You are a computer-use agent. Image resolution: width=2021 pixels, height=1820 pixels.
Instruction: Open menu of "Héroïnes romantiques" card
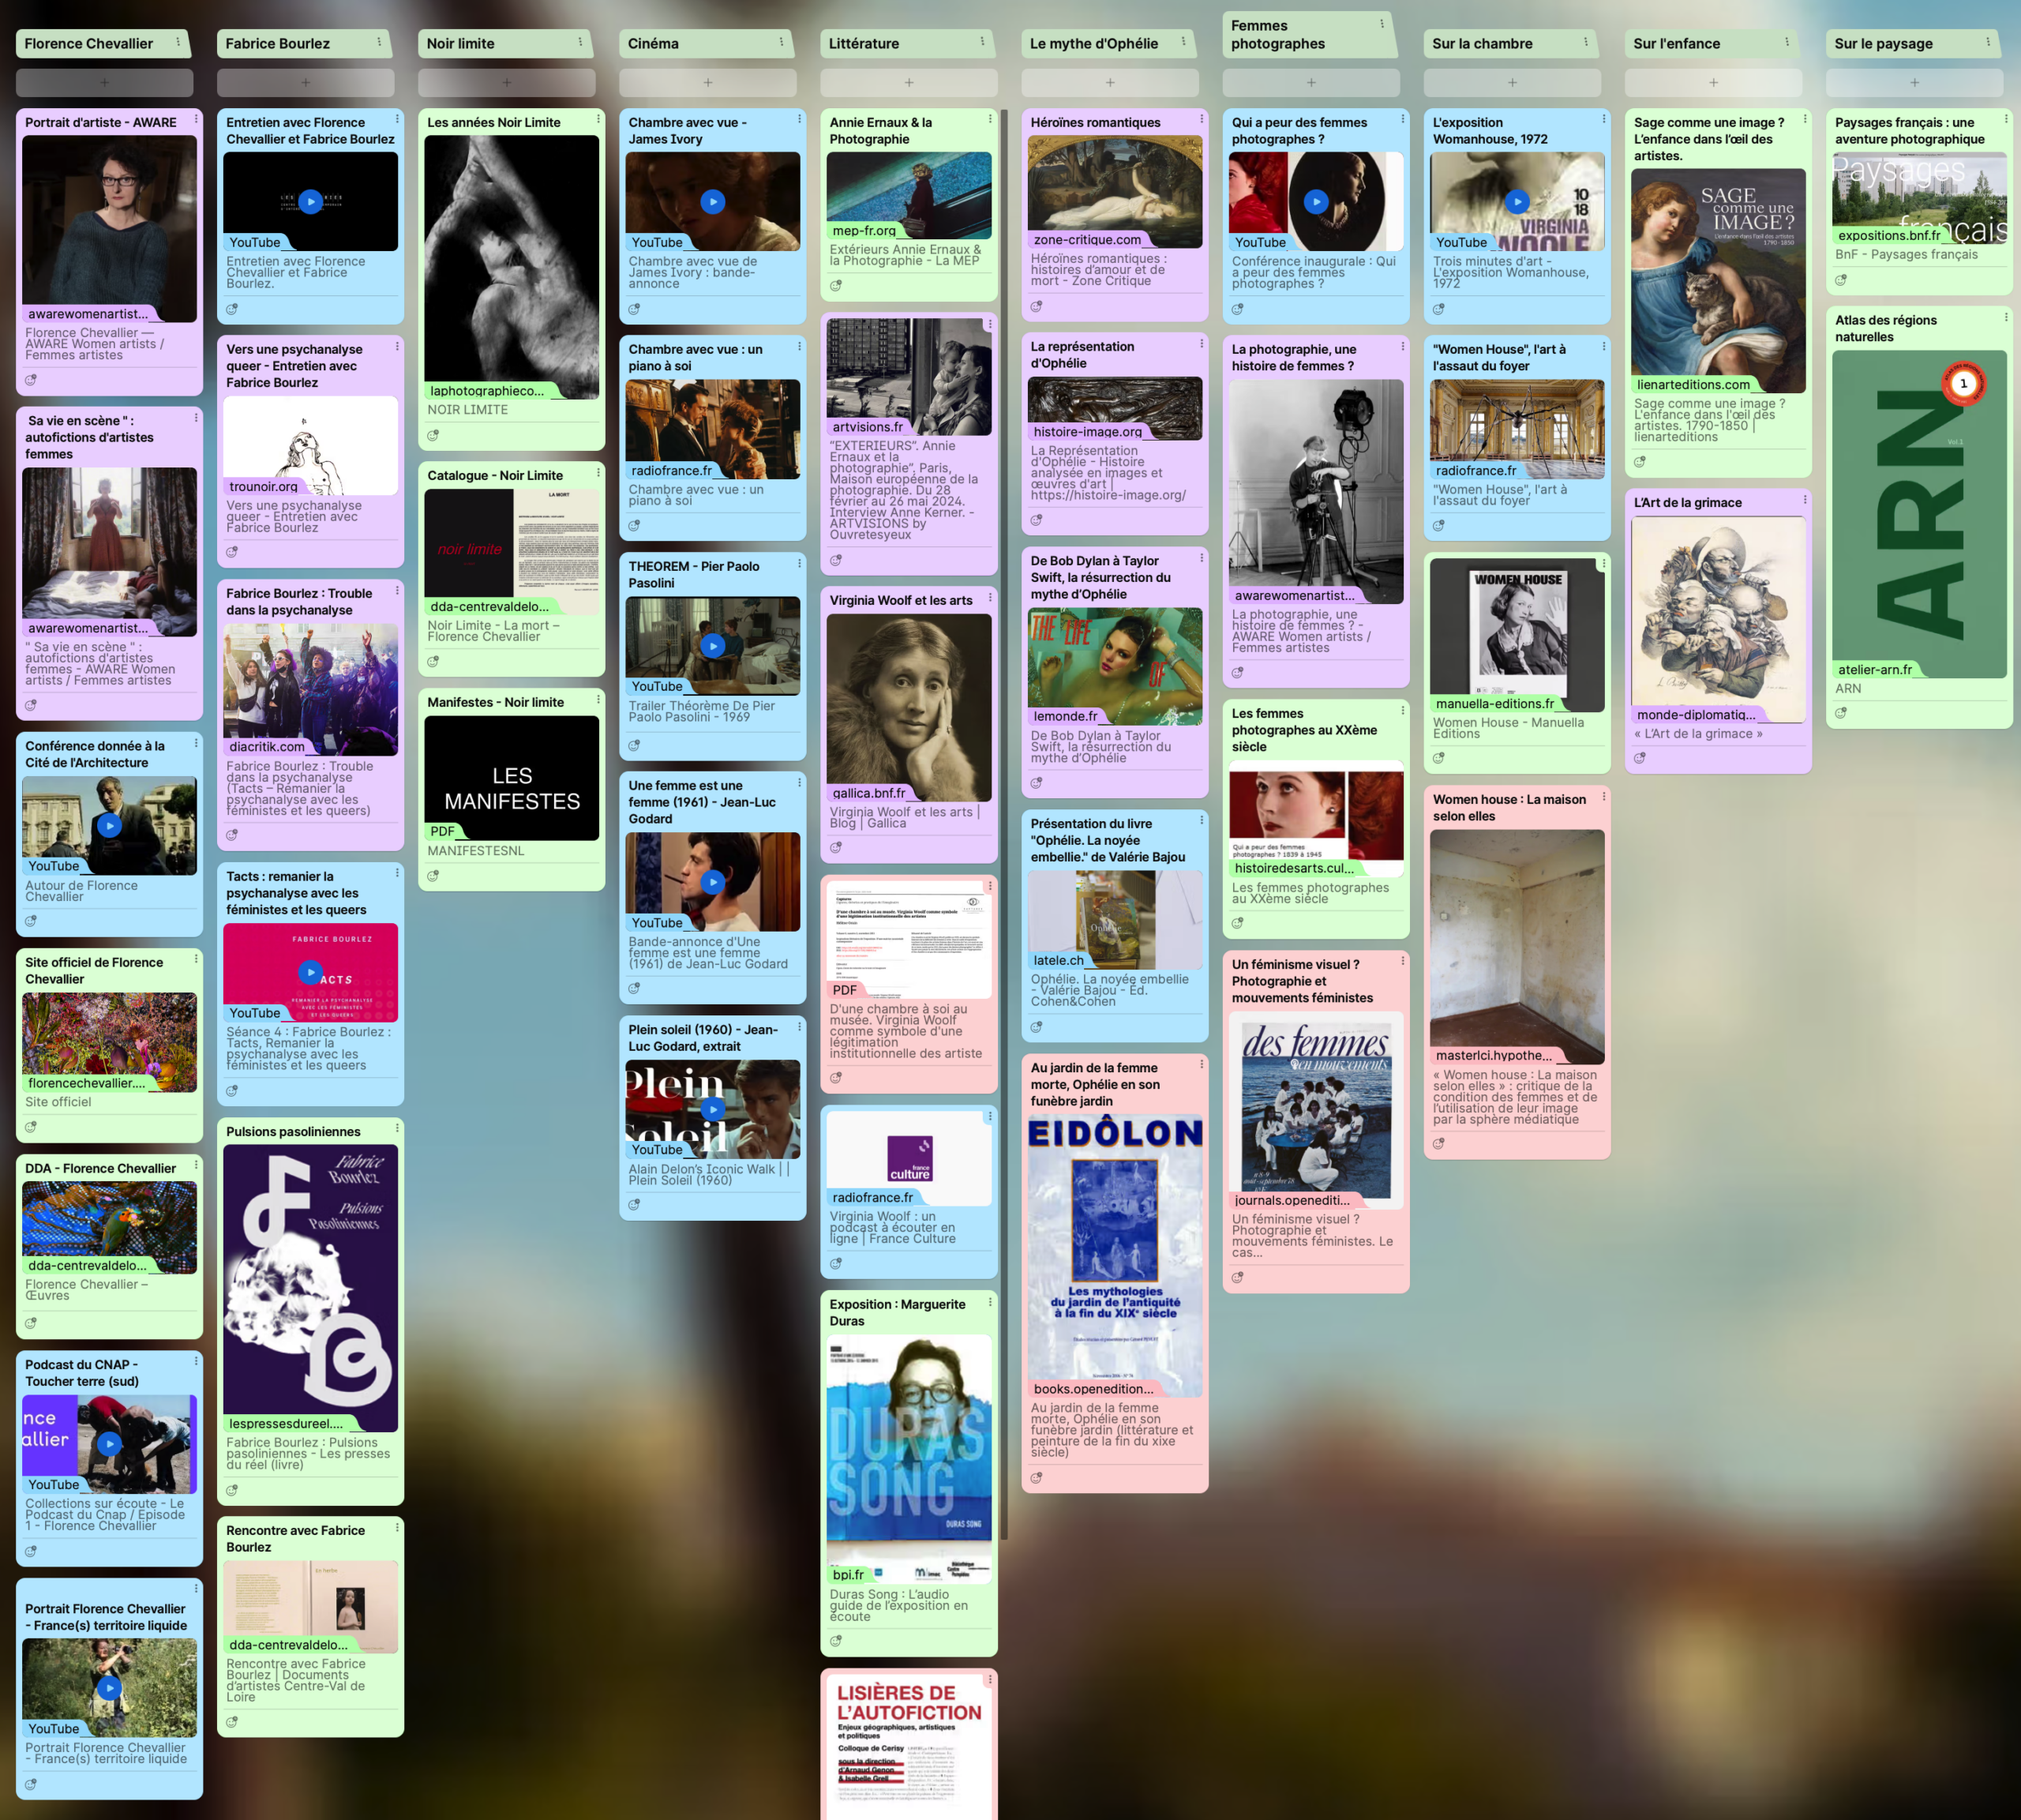1202,119
